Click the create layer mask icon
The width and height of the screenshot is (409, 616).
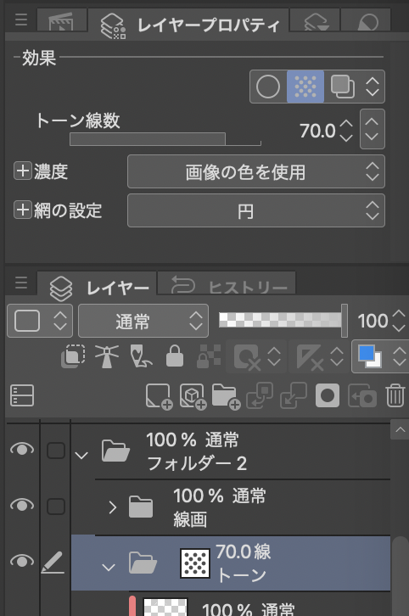tap(328, 395)
